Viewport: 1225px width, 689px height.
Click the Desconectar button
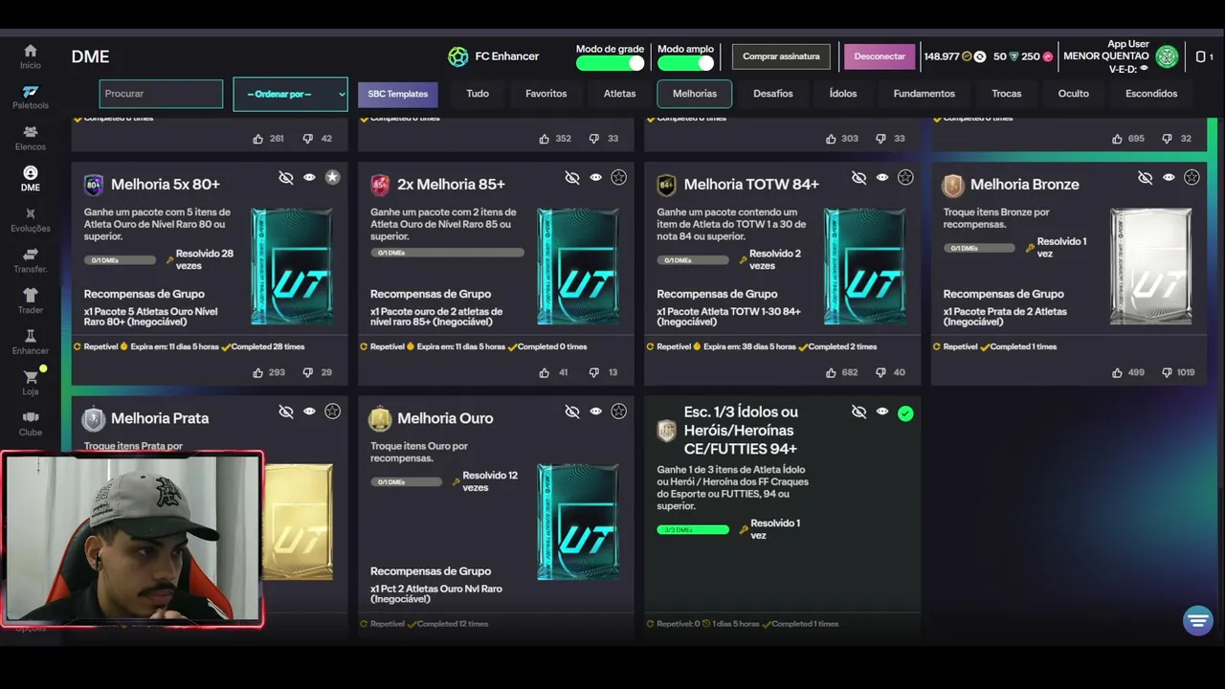880,56
